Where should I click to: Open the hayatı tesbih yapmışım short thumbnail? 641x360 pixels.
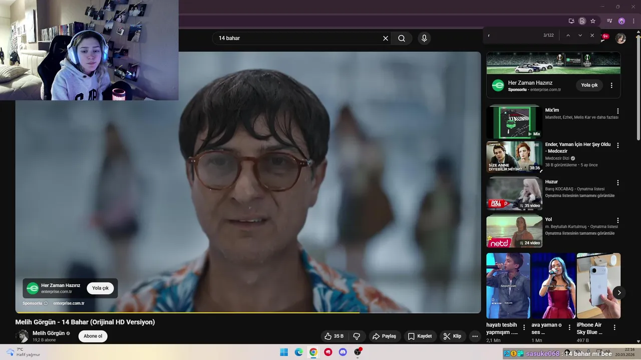pyautogui.click(x=508, y=285)
